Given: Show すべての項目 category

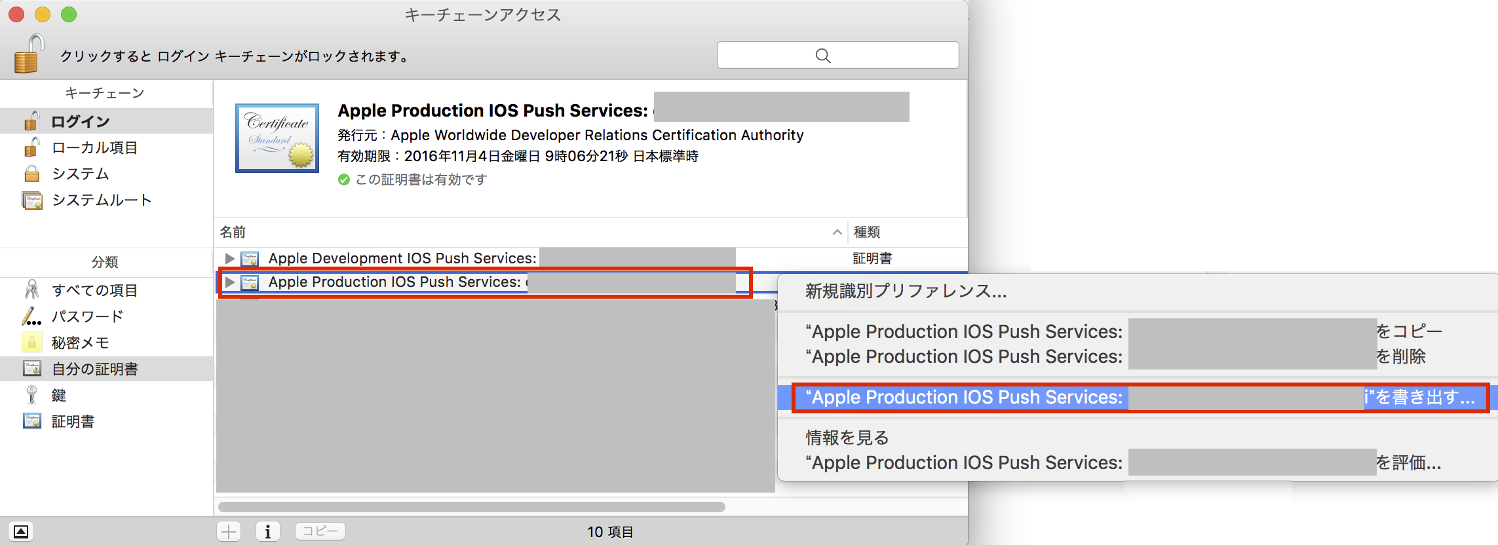Looking at the screenshot, I should tap(94, 290).
